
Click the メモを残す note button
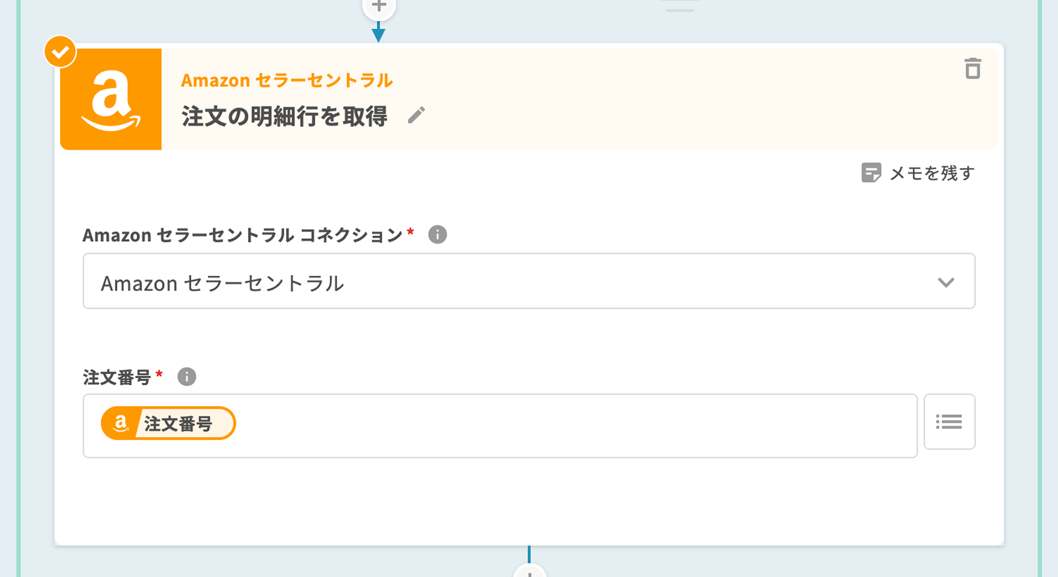[x=918, y=173]
